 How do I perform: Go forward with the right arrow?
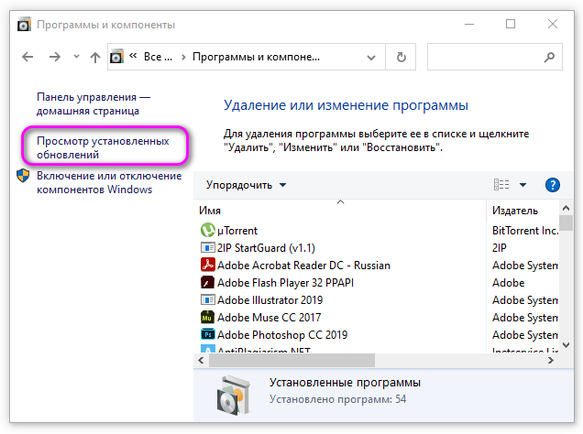coord(55,57)
